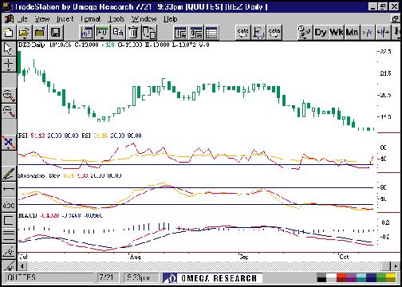Click the horizontal scrollbar left arrow
The width and height of the screenshot is (402, 287).
click(x=22, y=266)
